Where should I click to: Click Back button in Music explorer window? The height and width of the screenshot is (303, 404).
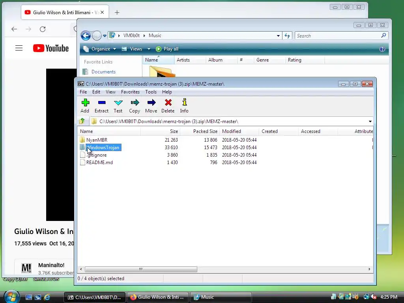86,35
